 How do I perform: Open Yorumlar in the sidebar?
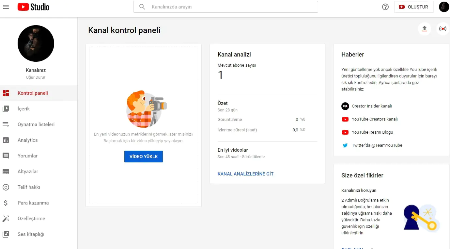click(x=27, y=156)
